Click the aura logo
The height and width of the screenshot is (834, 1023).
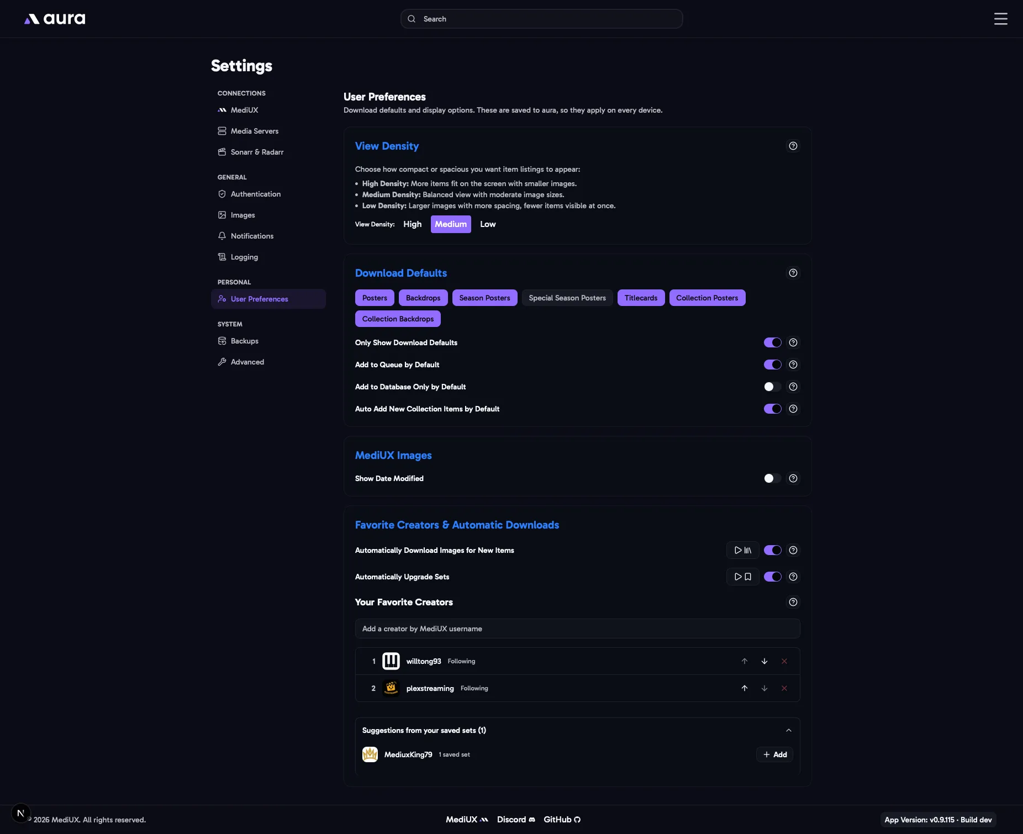pyautogui.click(x=55, y=19)
